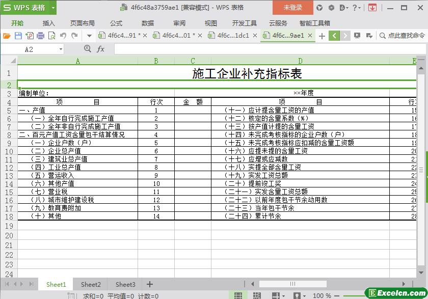Switch to Sheet3 tab
The height and width of the screenshot is (299, 428).
click(125, 285)
